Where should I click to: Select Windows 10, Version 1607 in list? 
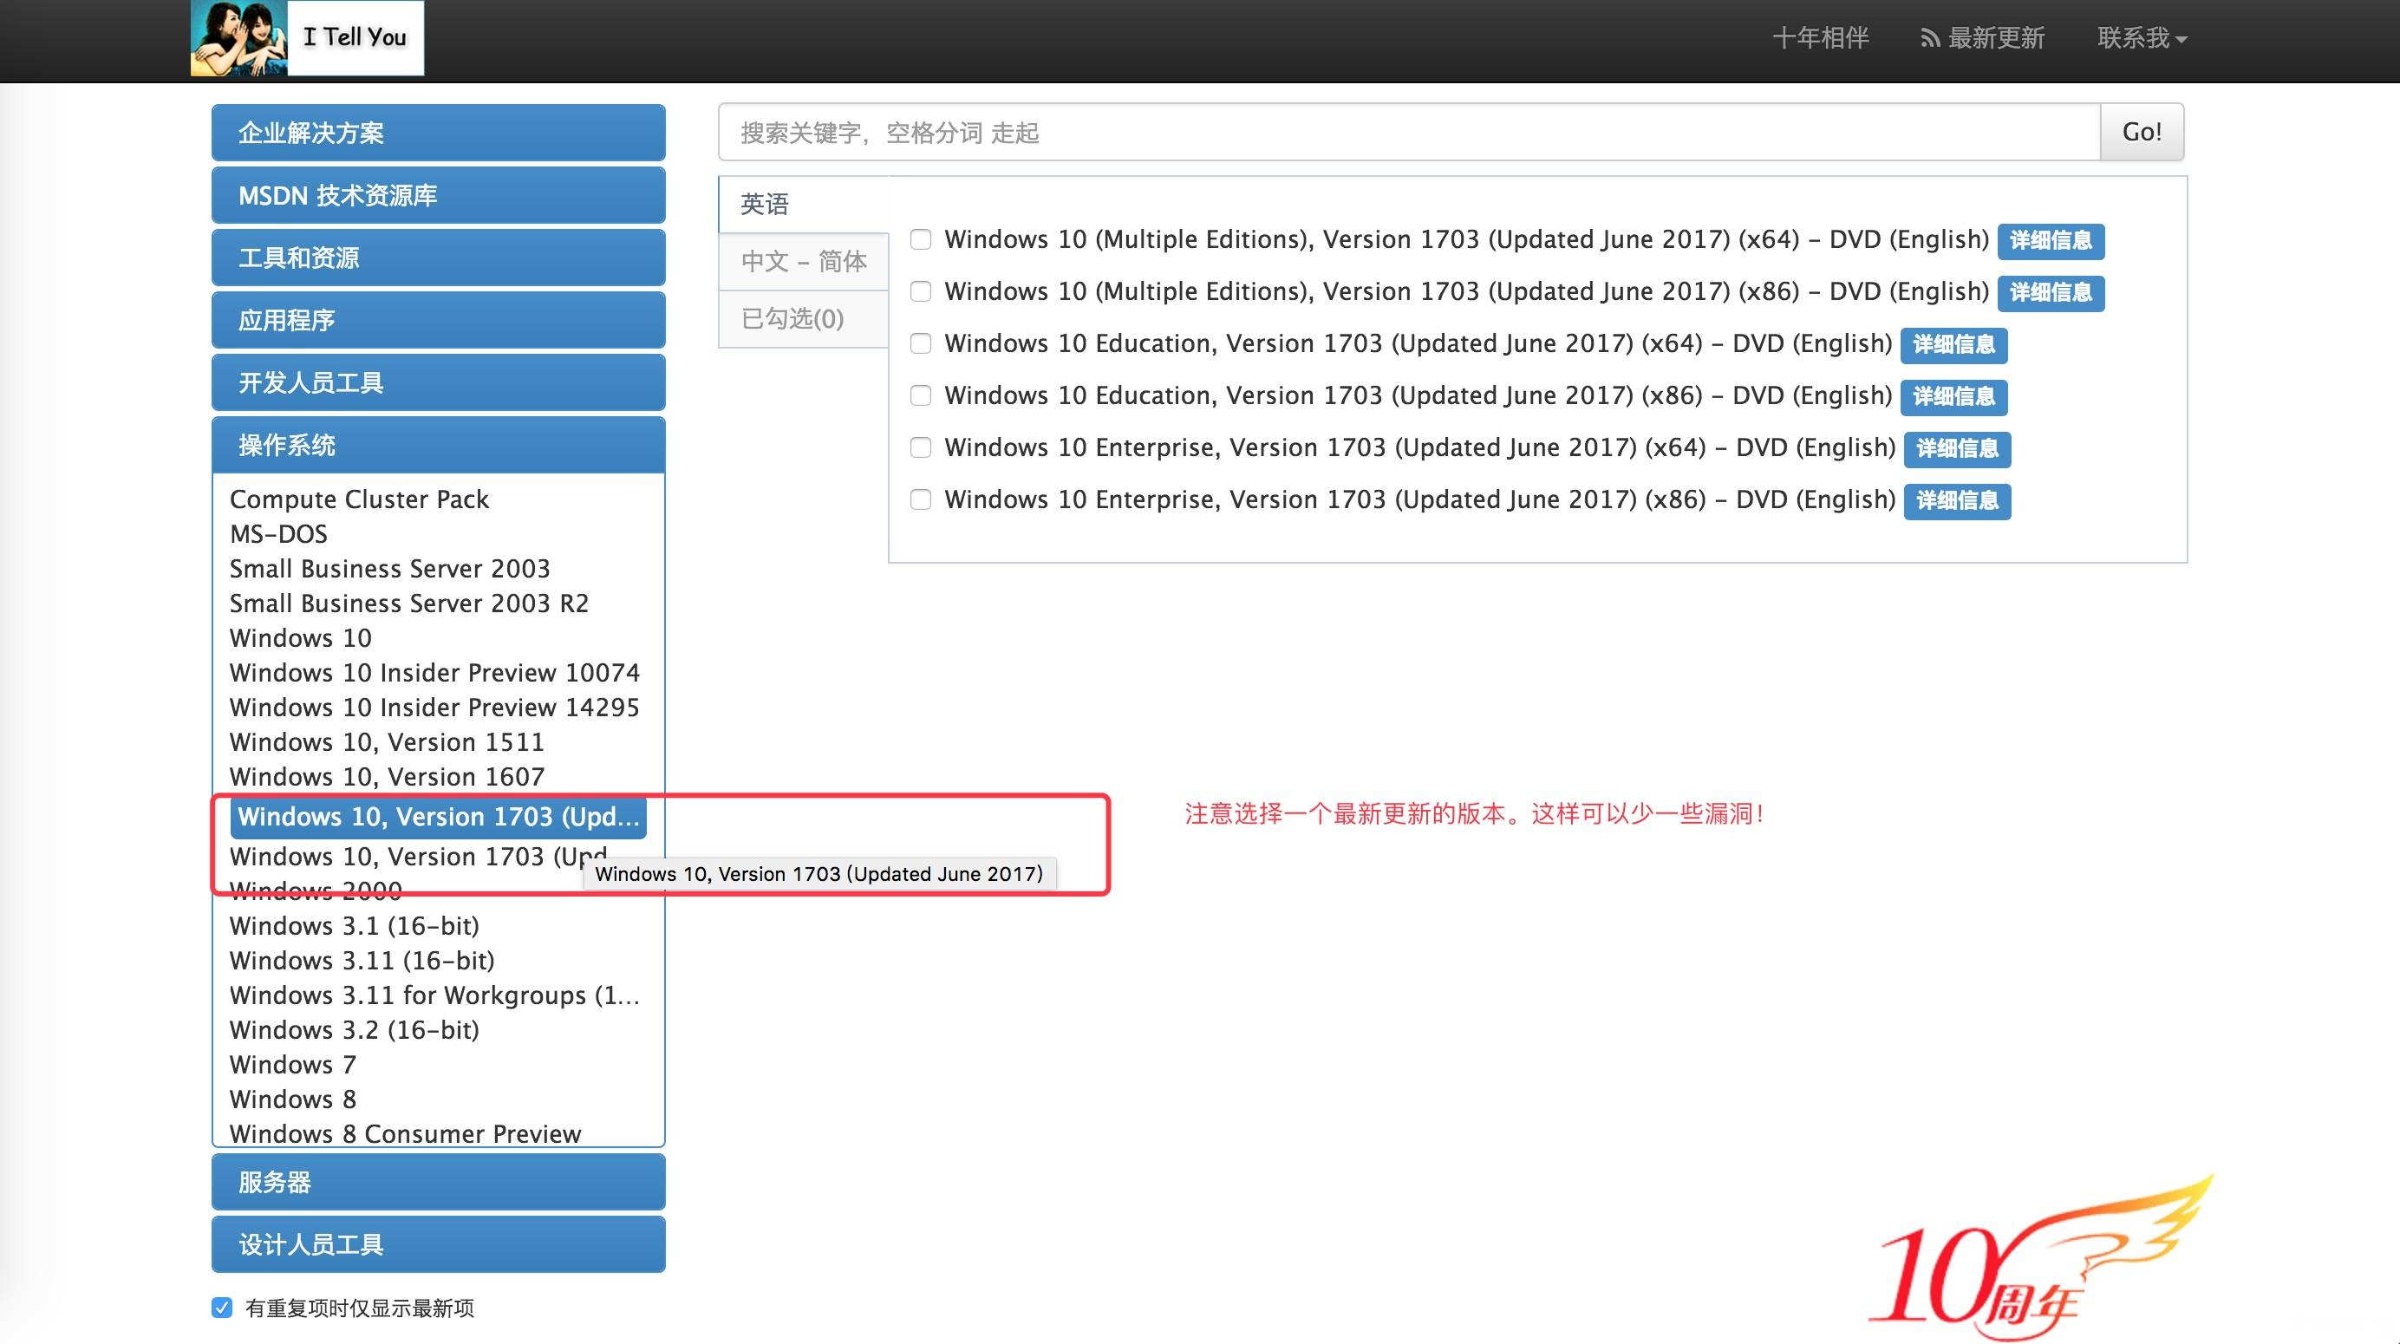pyautogui.click(x=388, y=775)
